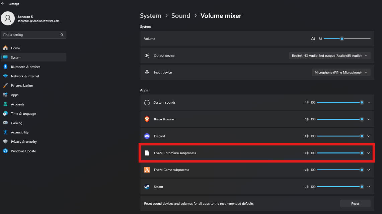
Task: Open Personalization settings
Action: (x=33, y=85)
